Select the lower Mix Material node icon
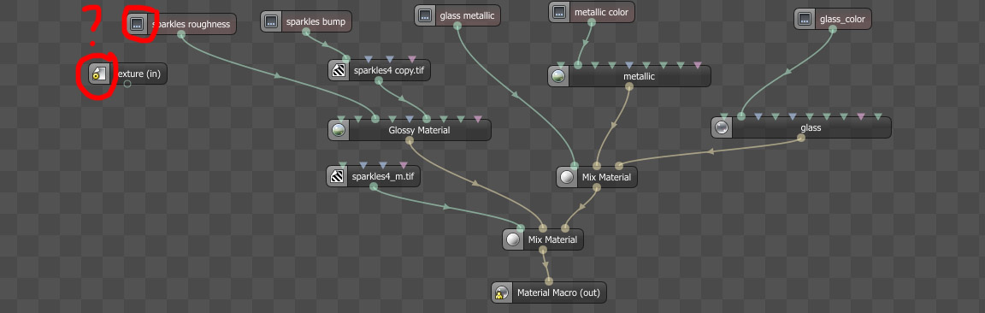The width and height of the screenshot is (985, 313). click(513, 239)
